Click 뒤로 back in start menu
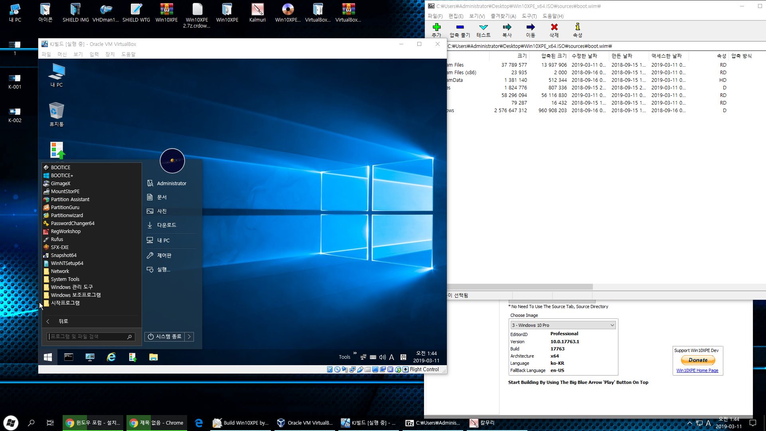The image size is (766, 431). click(63, 321)
